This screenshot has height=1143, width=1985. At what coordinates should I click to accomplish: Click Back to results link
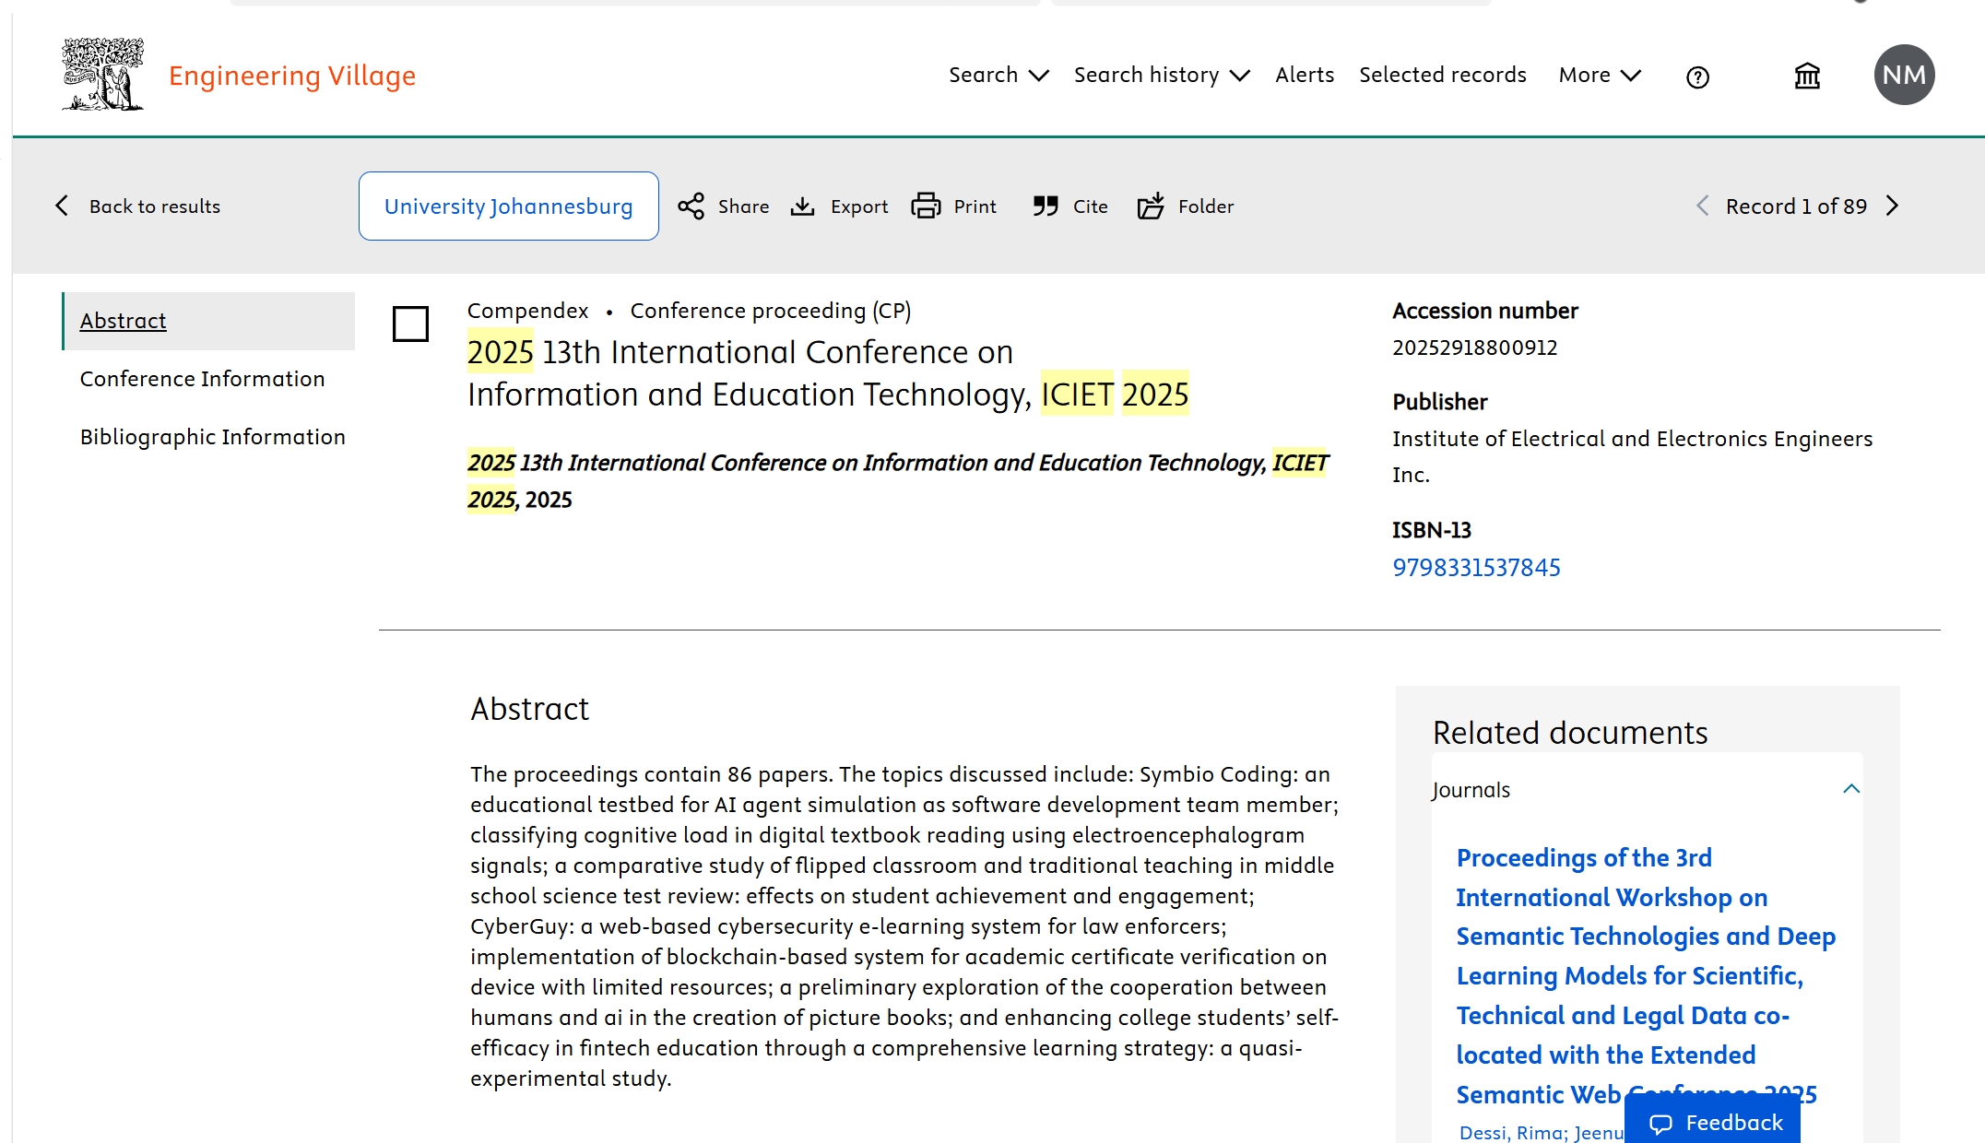[155, 206]
